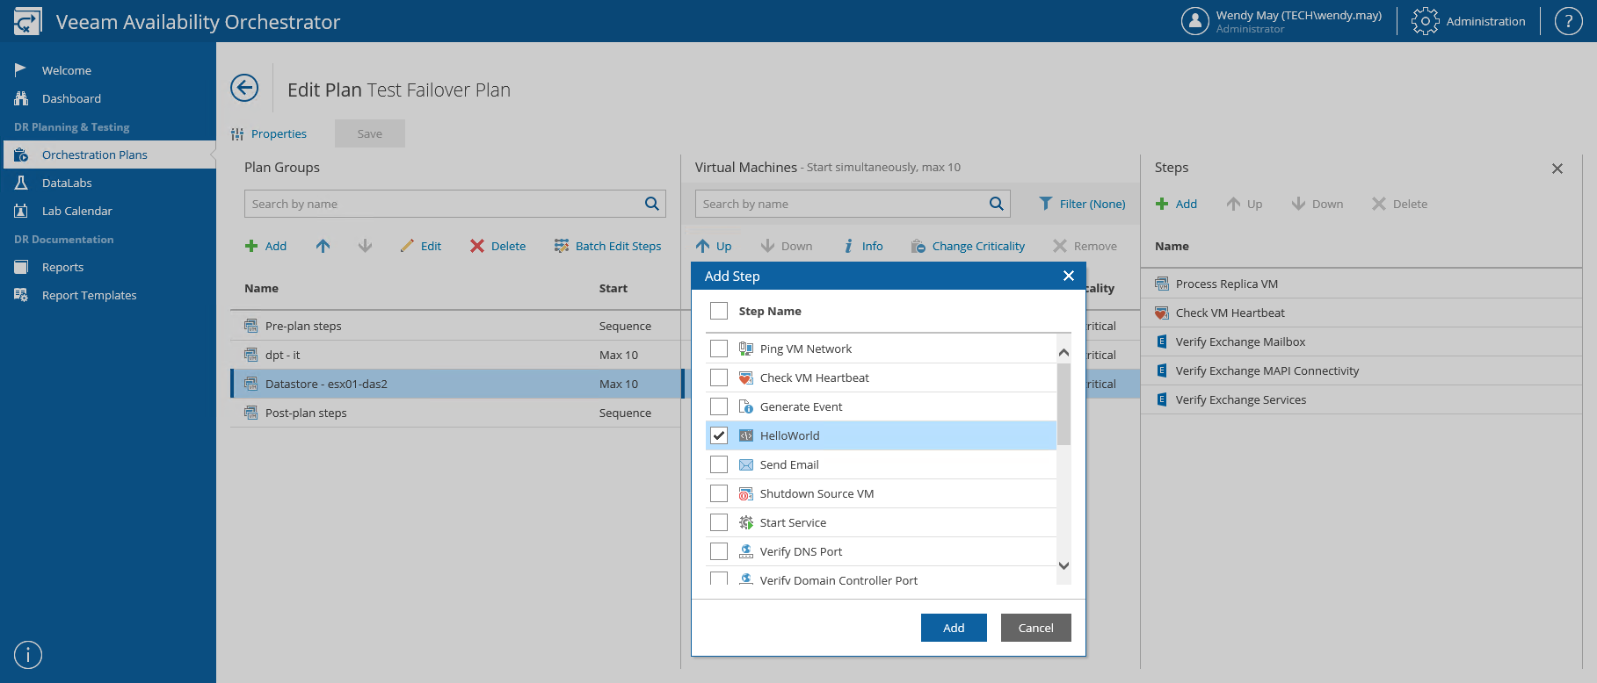This screenshot has width=1597, height=683.
Task: Open Administration gear icon
Action: click(x=1425, y=21)
